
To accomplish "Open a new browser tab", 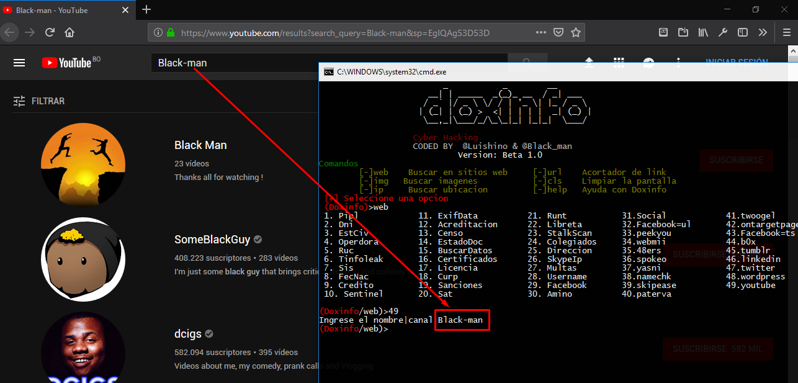I will point(146,10).
